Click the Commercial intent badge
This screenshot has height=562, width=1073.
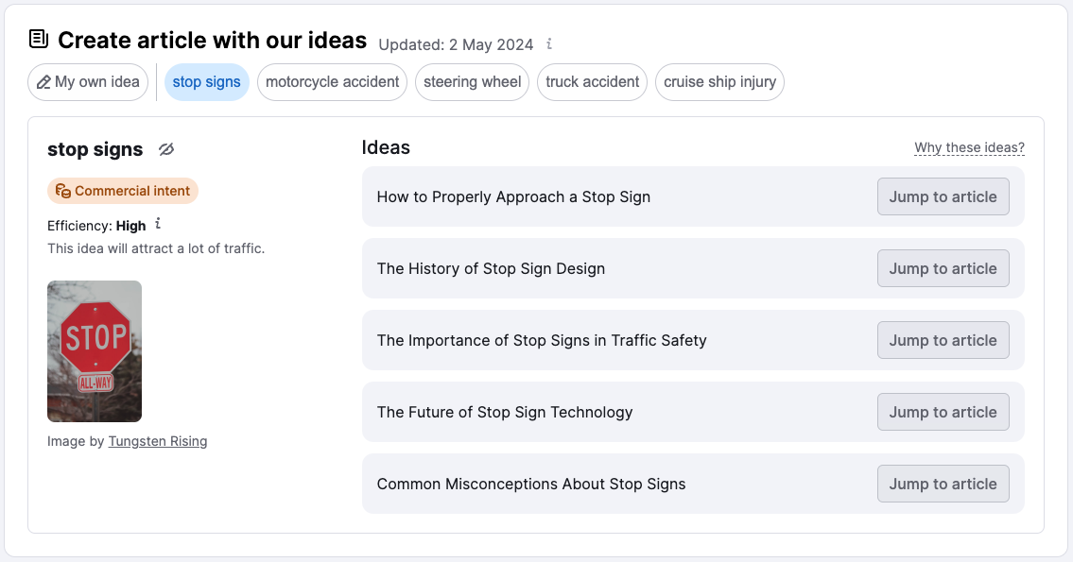point(123,191)
